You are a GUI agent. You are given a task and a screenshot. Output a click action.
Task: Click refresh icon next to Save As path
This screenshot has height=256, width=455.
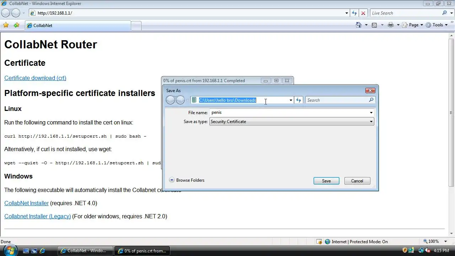(x=299, y=100)
